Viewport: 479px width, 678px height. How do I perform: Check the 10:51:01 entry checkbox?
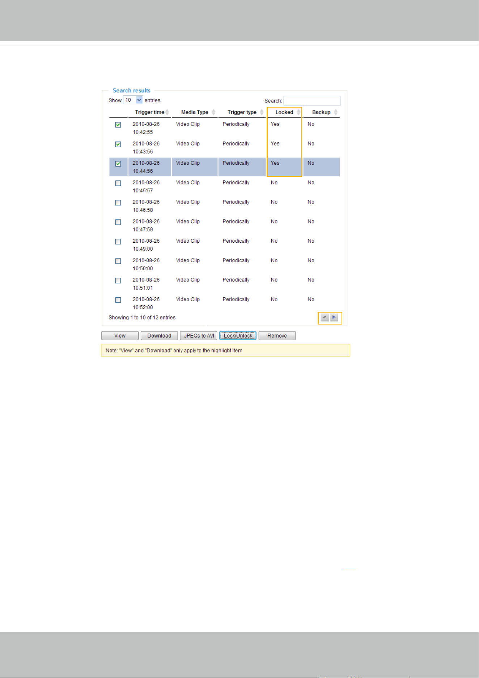pos(118,281)
